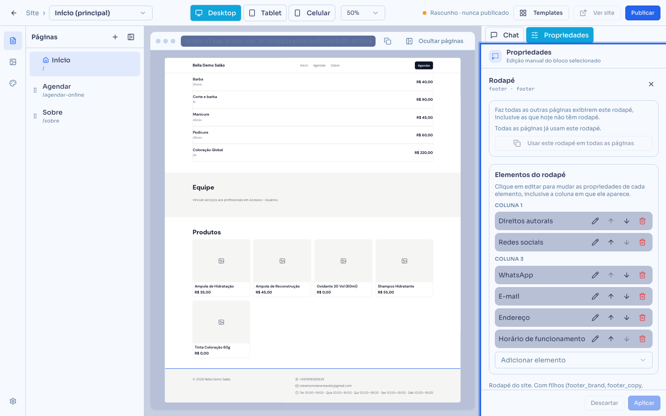Switch preview to Celular

pyautogui.click(x=312, y=13)
